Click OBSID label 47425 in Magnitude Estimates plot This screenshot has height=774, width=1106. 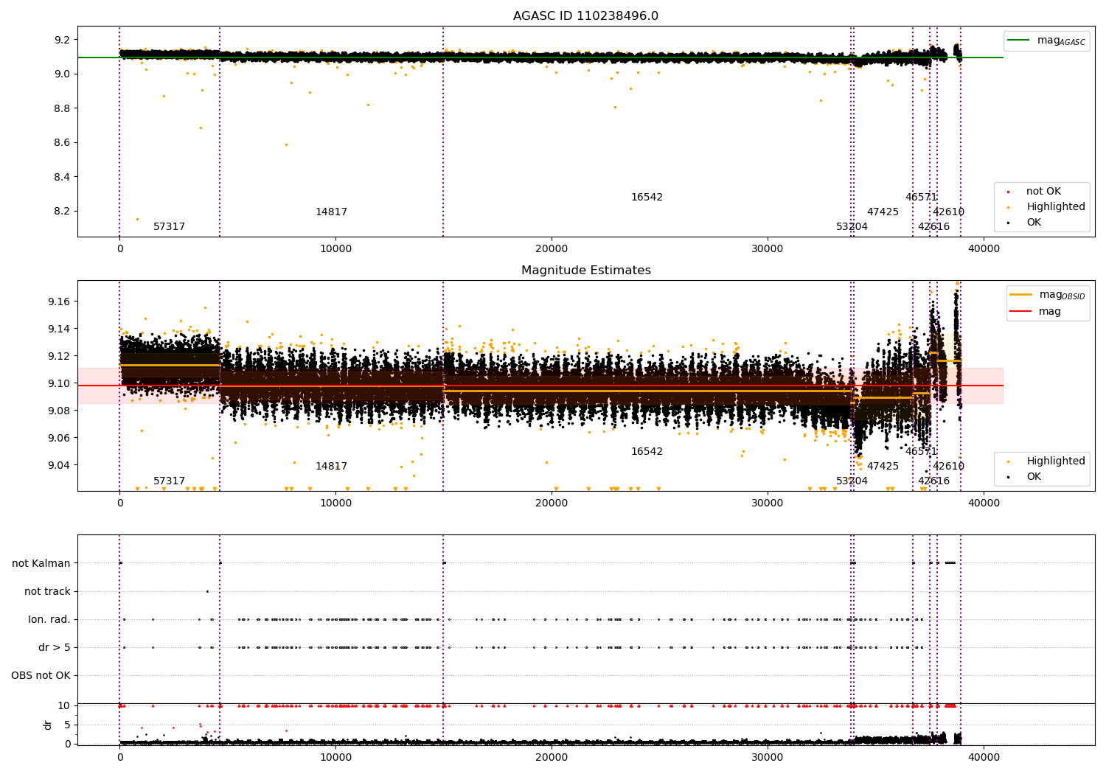click(x=883, y=467)
